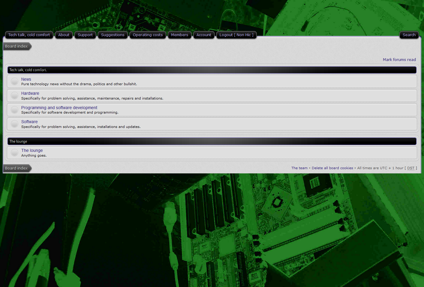Open the Suggestions tab
Screen dimensions: 424x287
point(113,35)
